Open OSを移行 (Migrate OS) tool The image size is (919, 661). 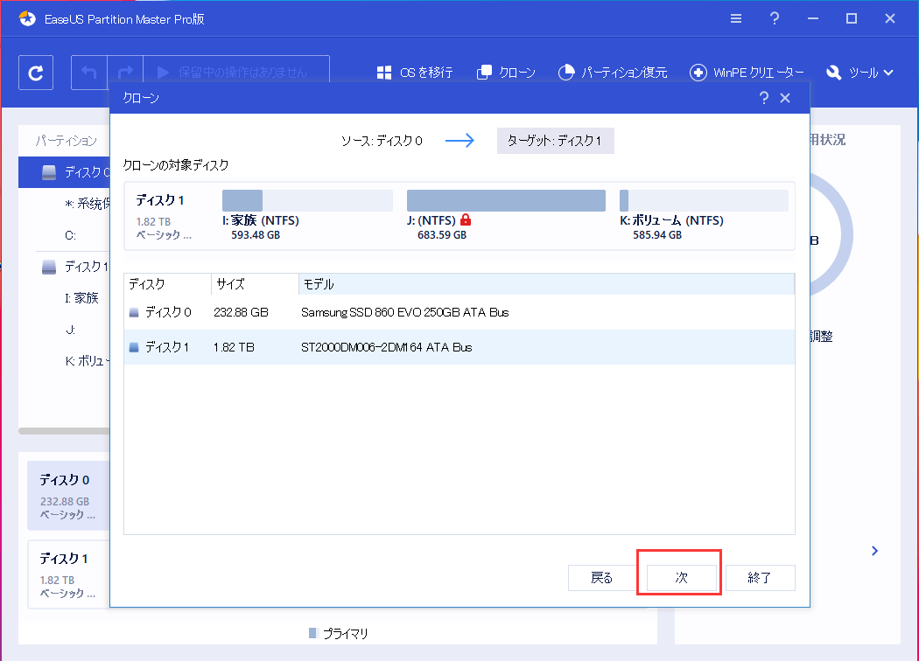click(x=414, y=73)
